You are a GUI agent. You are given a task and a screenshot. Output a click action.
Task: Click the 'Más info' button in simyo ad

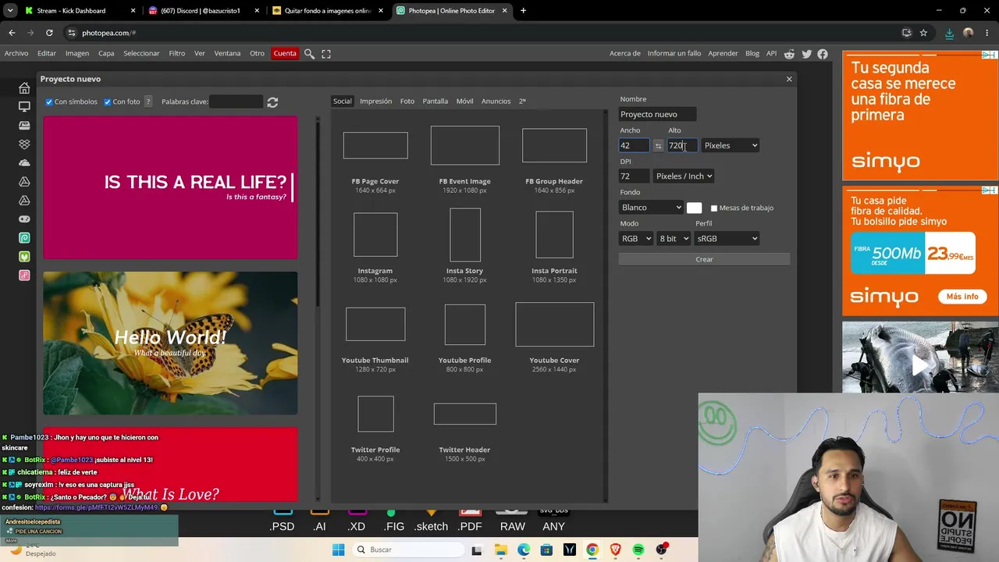[x=962, y=297]
